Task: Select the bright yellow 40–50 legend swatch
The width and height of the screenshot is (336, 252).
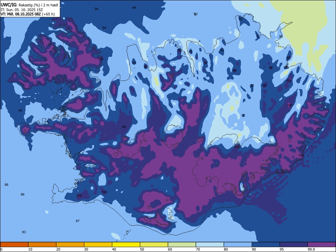Action: pyautogui.click(x=126, y=245)
